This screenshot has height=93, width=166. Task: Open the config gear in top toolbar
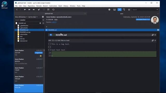pos(109,10)
